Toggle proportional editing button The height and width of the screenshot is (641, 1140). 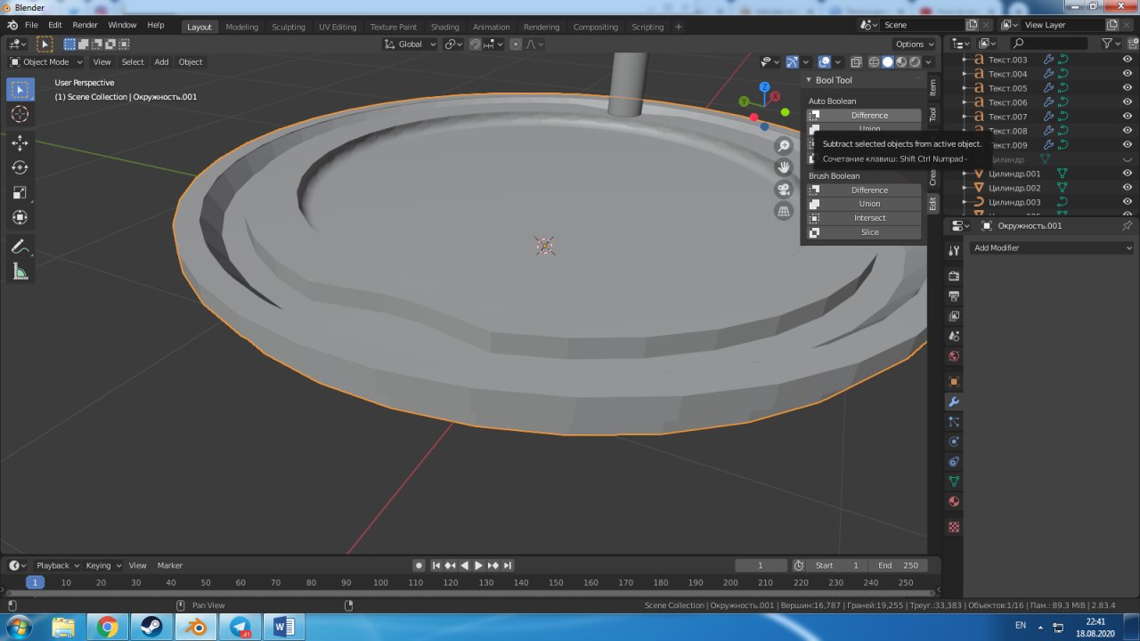(x=516, y=45)
